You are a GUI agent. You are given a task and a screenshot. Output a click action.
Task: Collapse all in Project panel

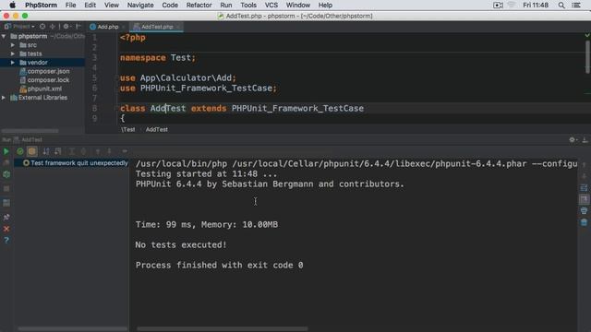(53, 27)
